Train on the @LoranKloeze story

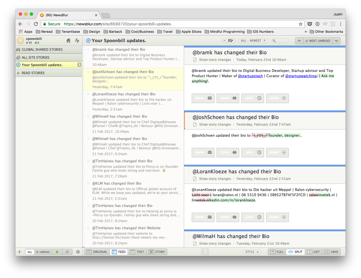(228, 217)
